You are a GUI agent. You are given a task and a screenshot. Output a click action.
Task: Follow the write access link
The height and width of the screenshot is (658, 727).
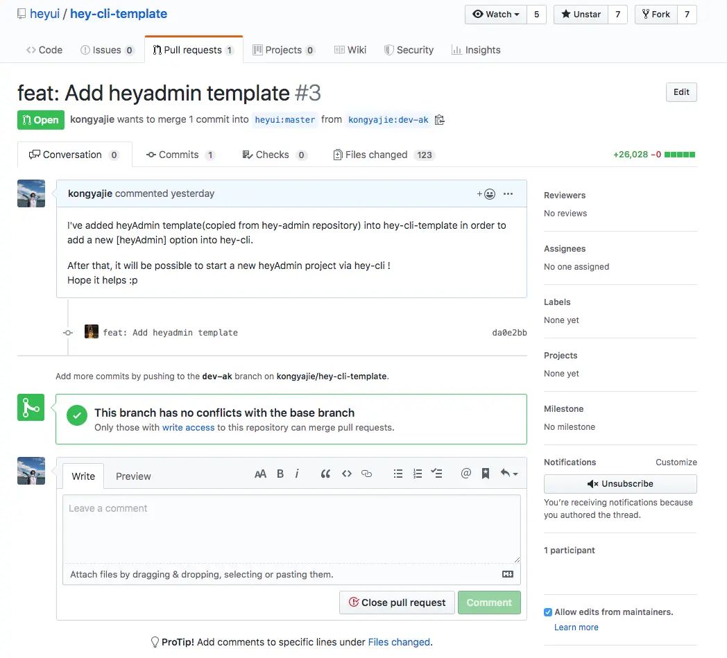188,427
